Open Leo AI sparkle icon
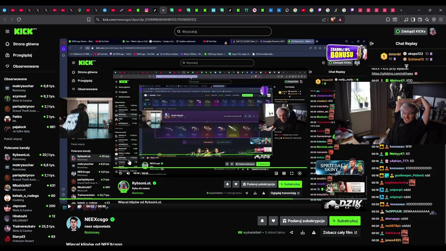Viewport: 446px width, 251px height. 427,20
